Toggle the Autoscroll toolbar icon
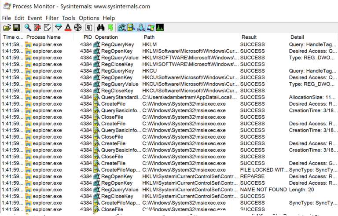 tap(37, 28)
